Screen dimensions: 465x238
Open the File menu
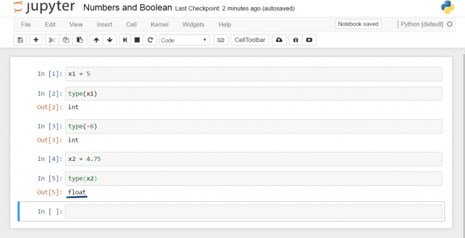pyautogui.click(x=26, y=24)
